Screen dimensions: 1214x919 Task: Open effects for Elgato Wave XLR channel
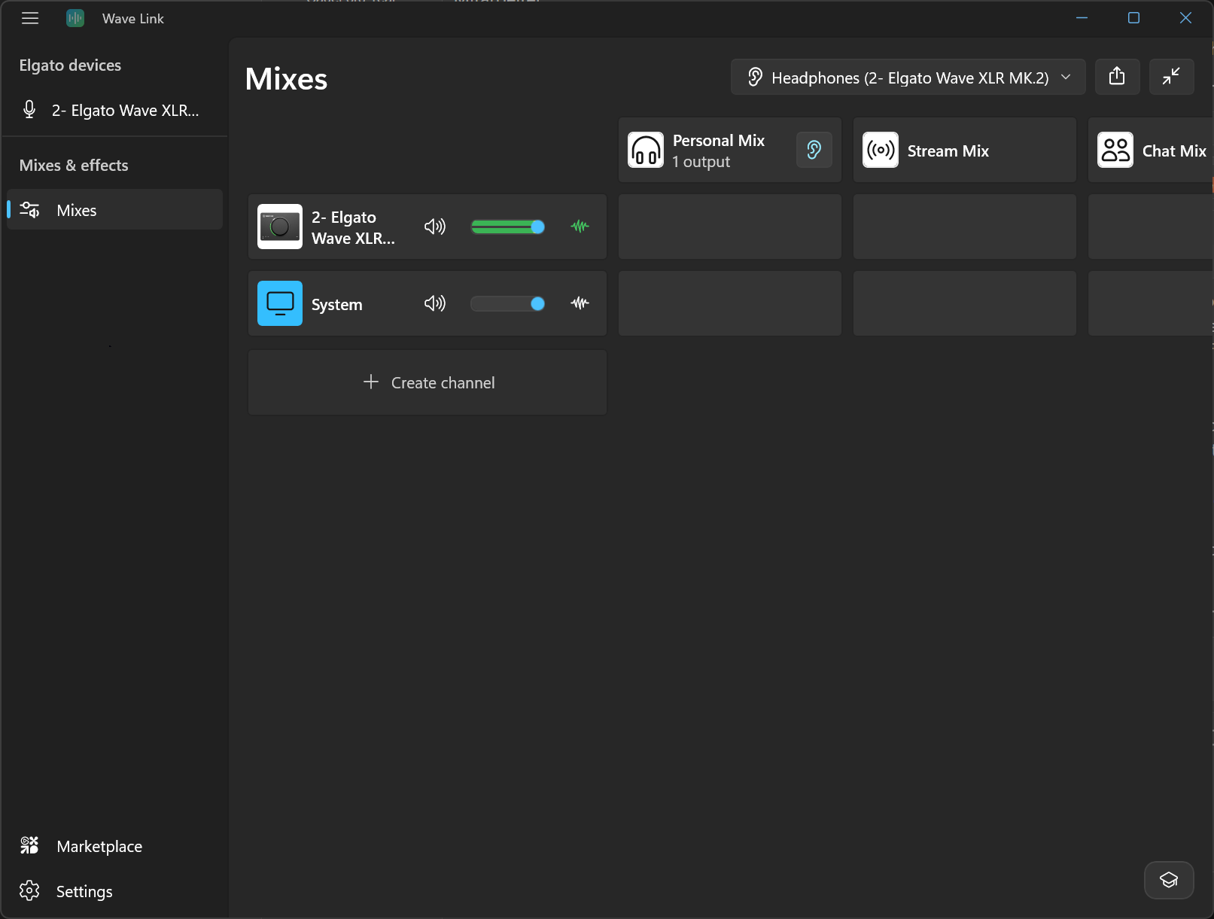click(x=580, y=227)
